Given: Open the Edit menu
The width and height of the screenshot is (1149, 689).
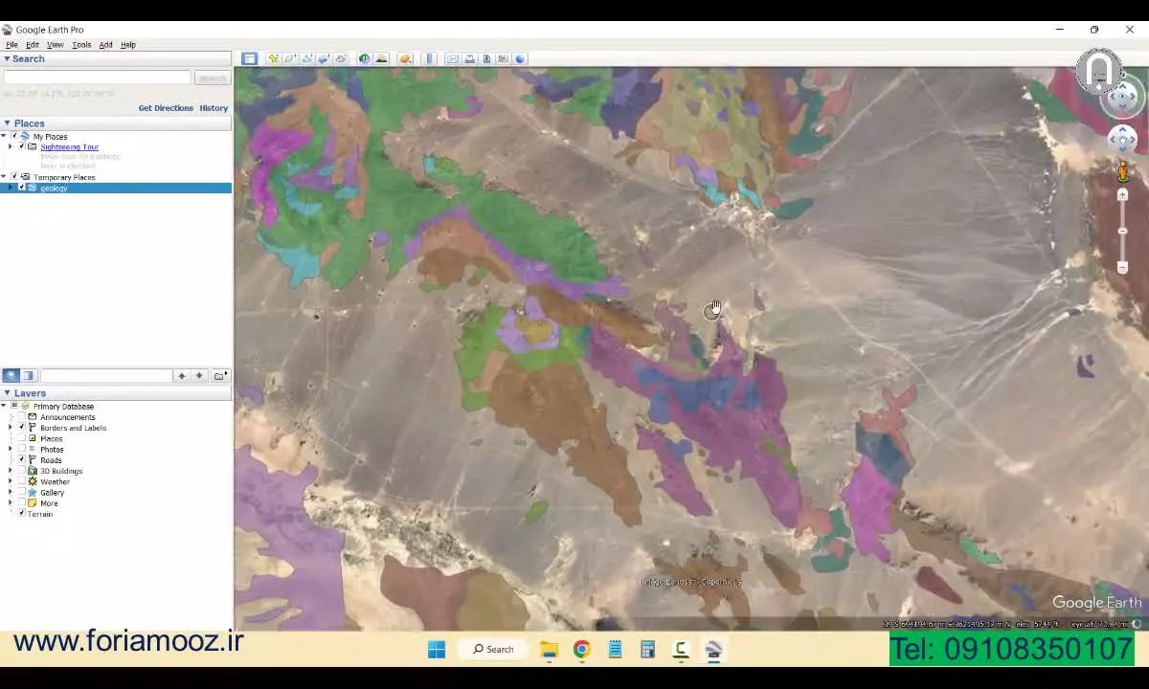Looking at the screenshot, I should point(33,45).
